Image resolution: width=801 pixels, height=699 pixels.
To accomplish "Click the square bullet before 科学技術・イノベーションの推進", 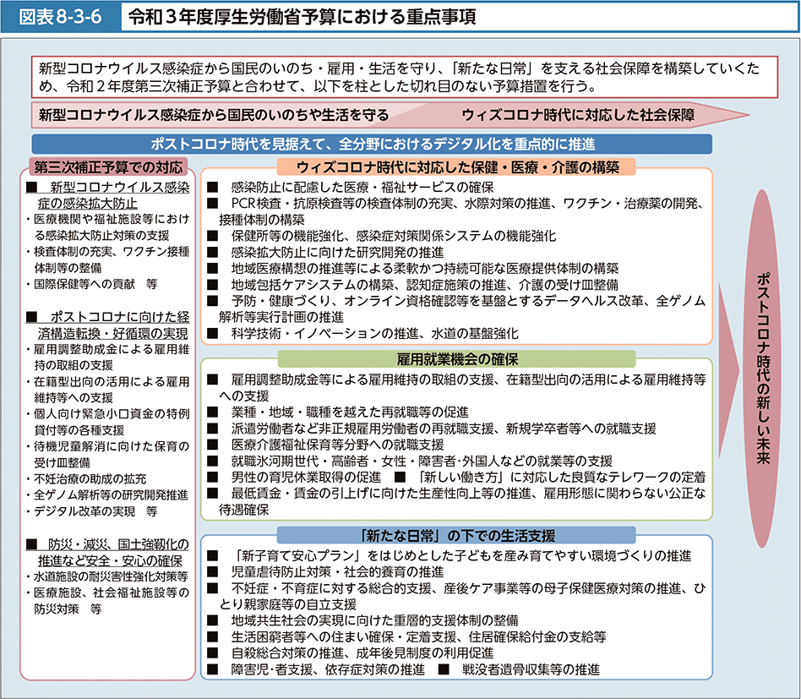I will pos(212,333).
